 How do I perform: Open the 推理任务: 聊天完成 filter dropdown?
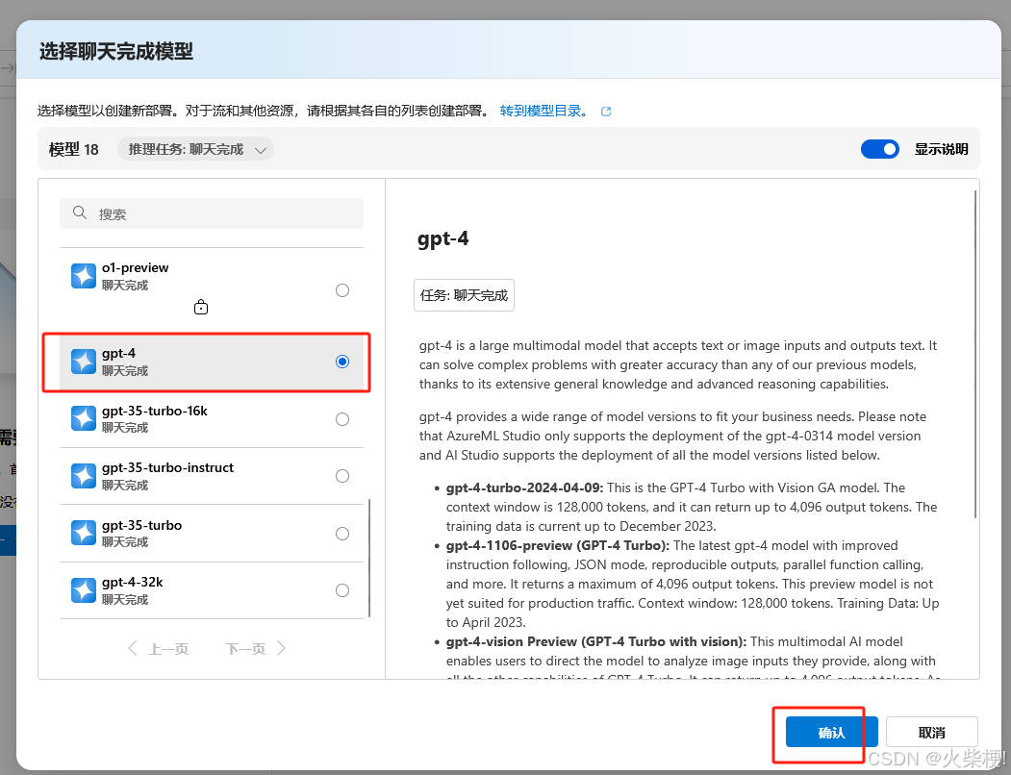[x=195, y=150]
